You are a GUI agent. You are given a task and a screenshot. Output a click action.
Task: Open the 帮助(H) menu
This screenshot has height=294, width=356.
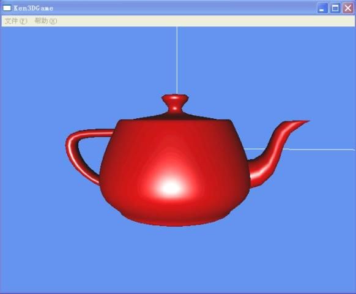46,21
